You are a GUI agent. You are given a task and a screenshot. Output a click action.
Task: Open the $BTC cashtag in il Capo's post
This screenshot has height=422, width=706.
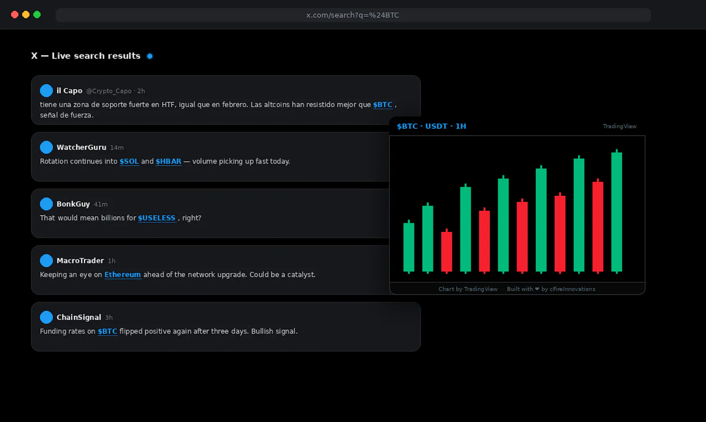click(383, 105)
